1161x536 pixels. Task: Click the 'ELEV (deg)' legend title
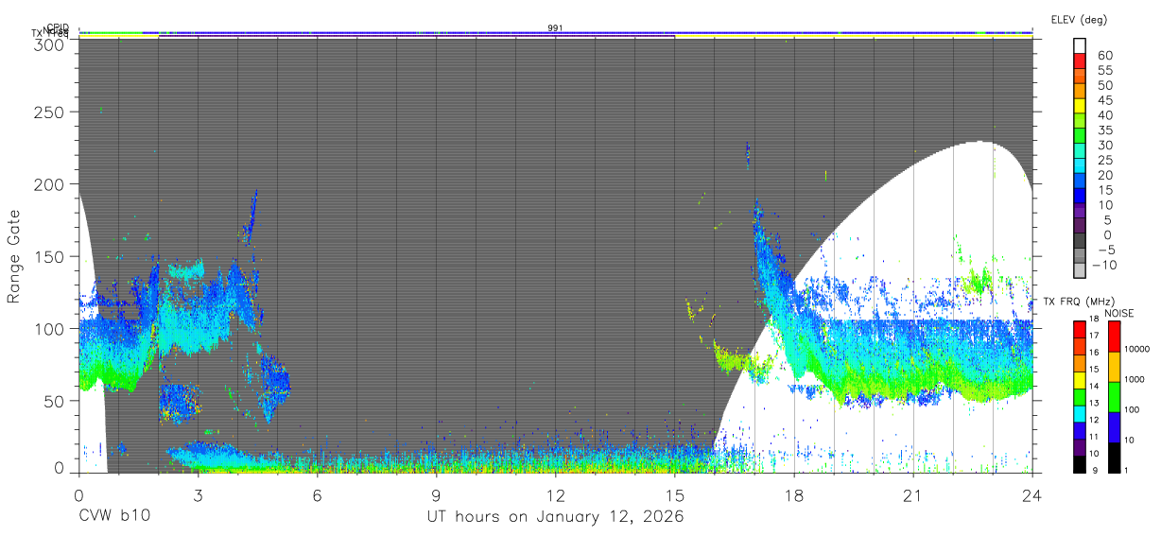click(x=1079, y=20)
